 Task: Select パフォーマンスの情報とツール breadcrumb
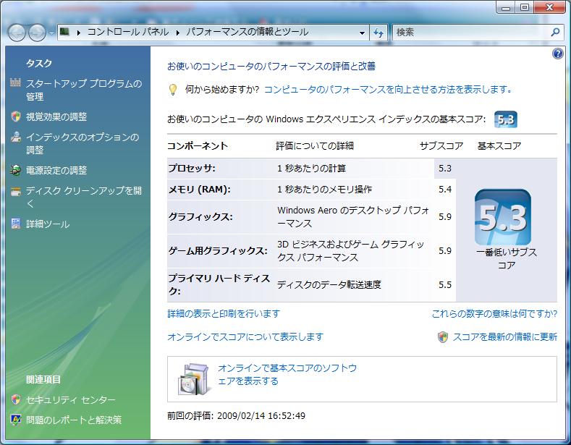point(248,32)
